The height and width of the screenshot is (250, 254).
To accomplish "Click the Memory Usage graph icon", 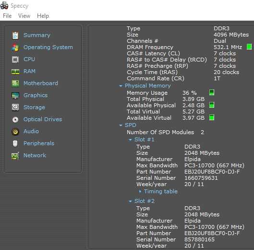I will 212,92.
